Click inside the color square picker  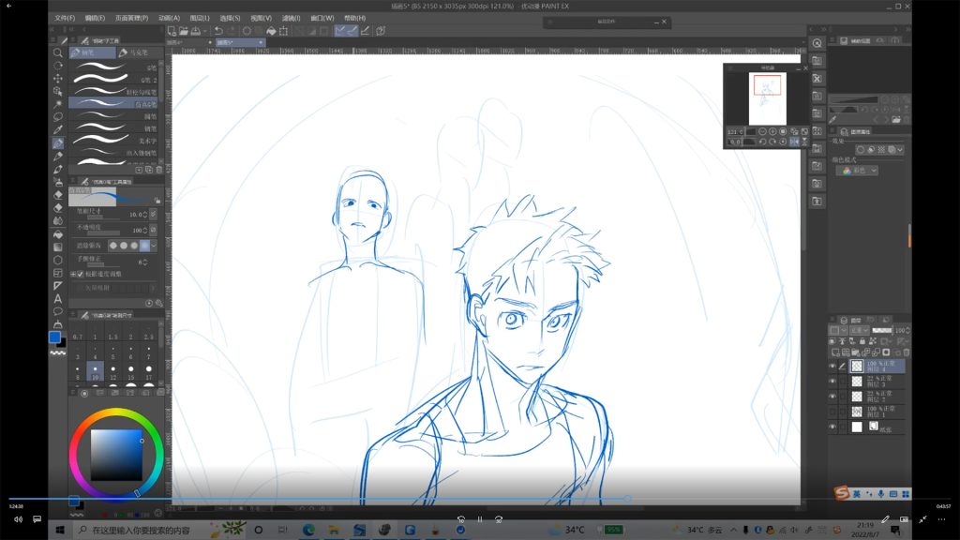(x=115, y=454)
